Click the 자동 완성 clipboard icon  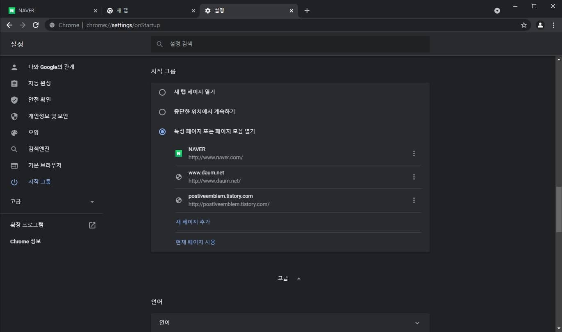point(14,83)
